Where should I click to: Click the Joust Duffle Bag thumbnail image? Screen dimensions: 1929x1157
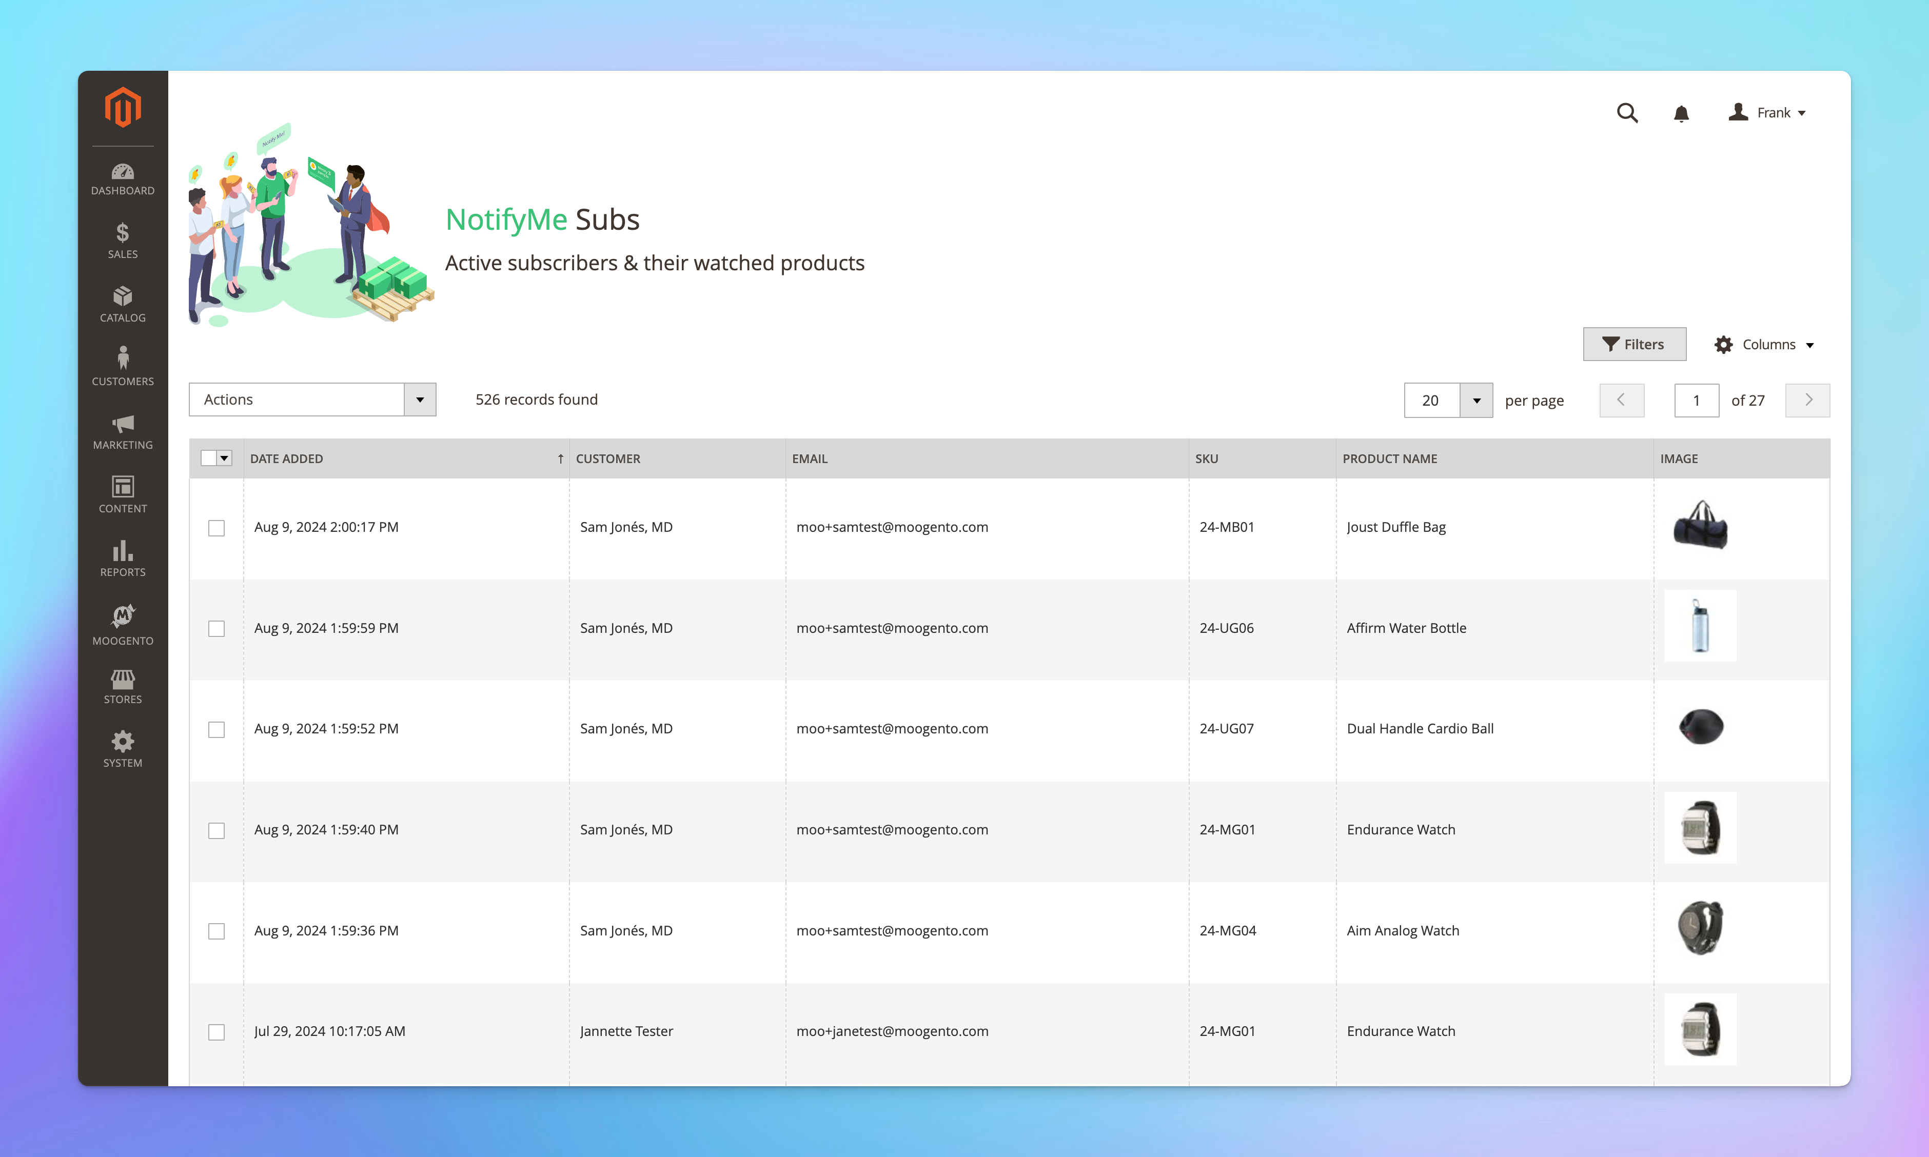(x=1700, y=525)
